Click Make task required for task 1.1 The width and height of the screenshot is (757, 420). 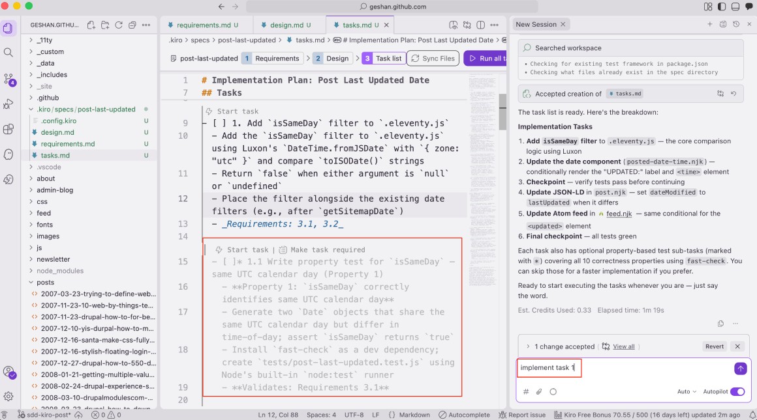(322, 249)
